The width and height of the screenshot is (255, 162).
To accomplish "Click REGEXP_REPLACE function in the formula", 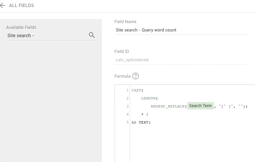I will (x=168, y=106).
